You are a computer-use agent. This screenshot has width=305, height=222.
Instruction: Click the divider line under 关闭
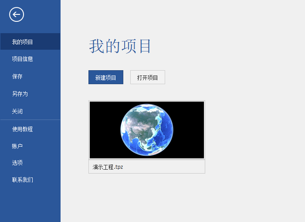click(30, 120)
